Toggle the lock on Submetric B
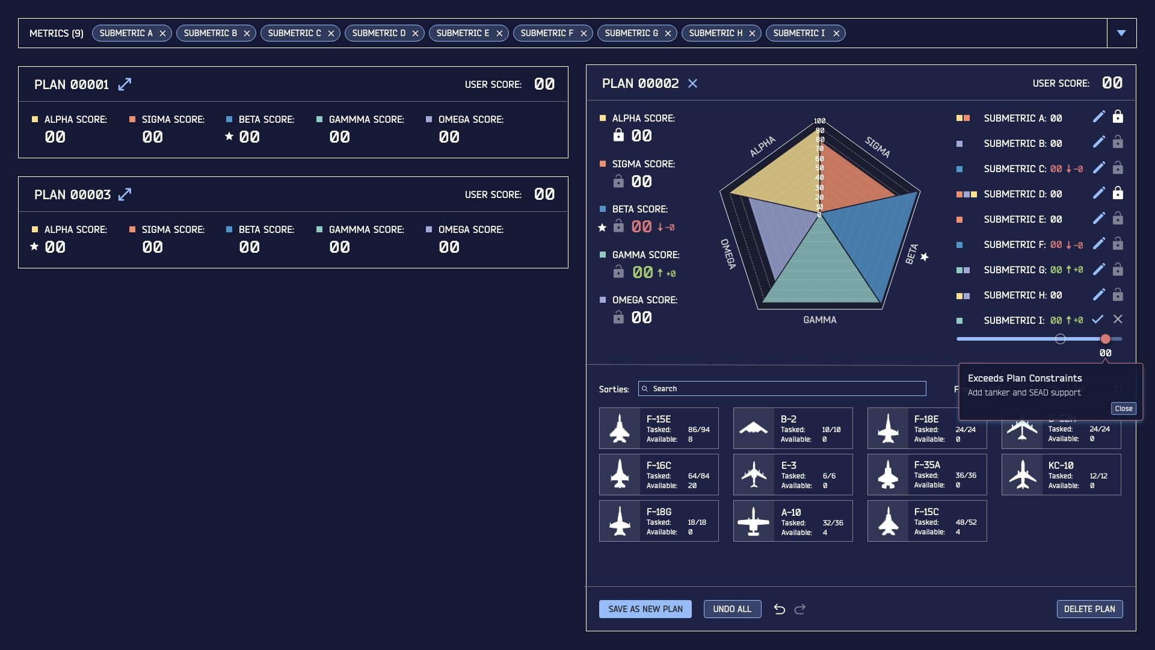 pyautogui.click(x=1118, y=142)
